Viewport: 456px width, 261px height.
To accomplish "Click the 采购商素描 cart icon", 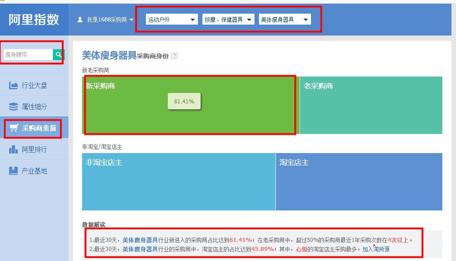I will click(14, 128).
